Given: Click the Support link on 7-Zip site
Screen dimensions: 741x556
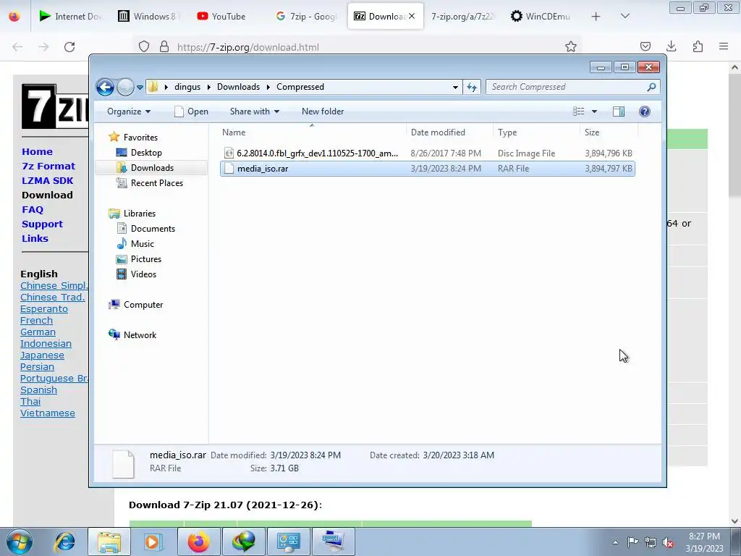Looking at the screenshot, I should point(43,224).
